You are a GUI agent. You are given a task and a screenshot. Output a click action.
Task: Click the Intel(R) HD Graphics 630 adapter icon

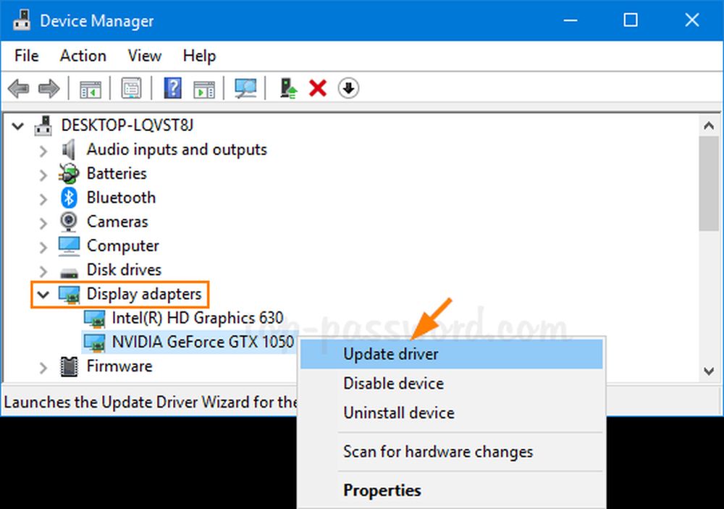point(95,319)
